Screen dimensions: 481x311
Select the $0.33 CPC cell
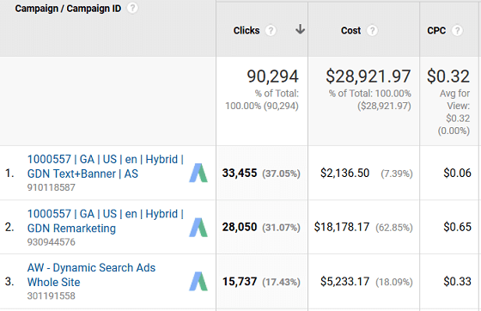pos(457,281)
